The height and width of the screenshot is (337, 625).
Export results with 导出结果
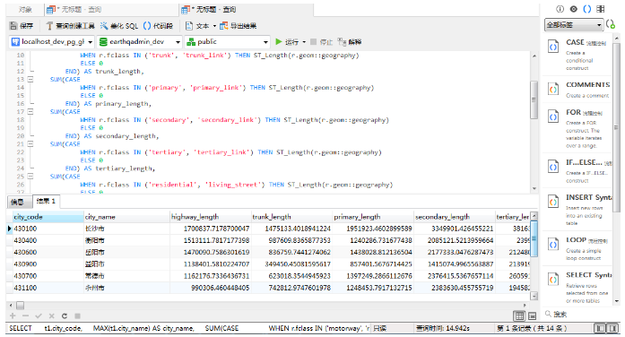[x=238, y=26]
